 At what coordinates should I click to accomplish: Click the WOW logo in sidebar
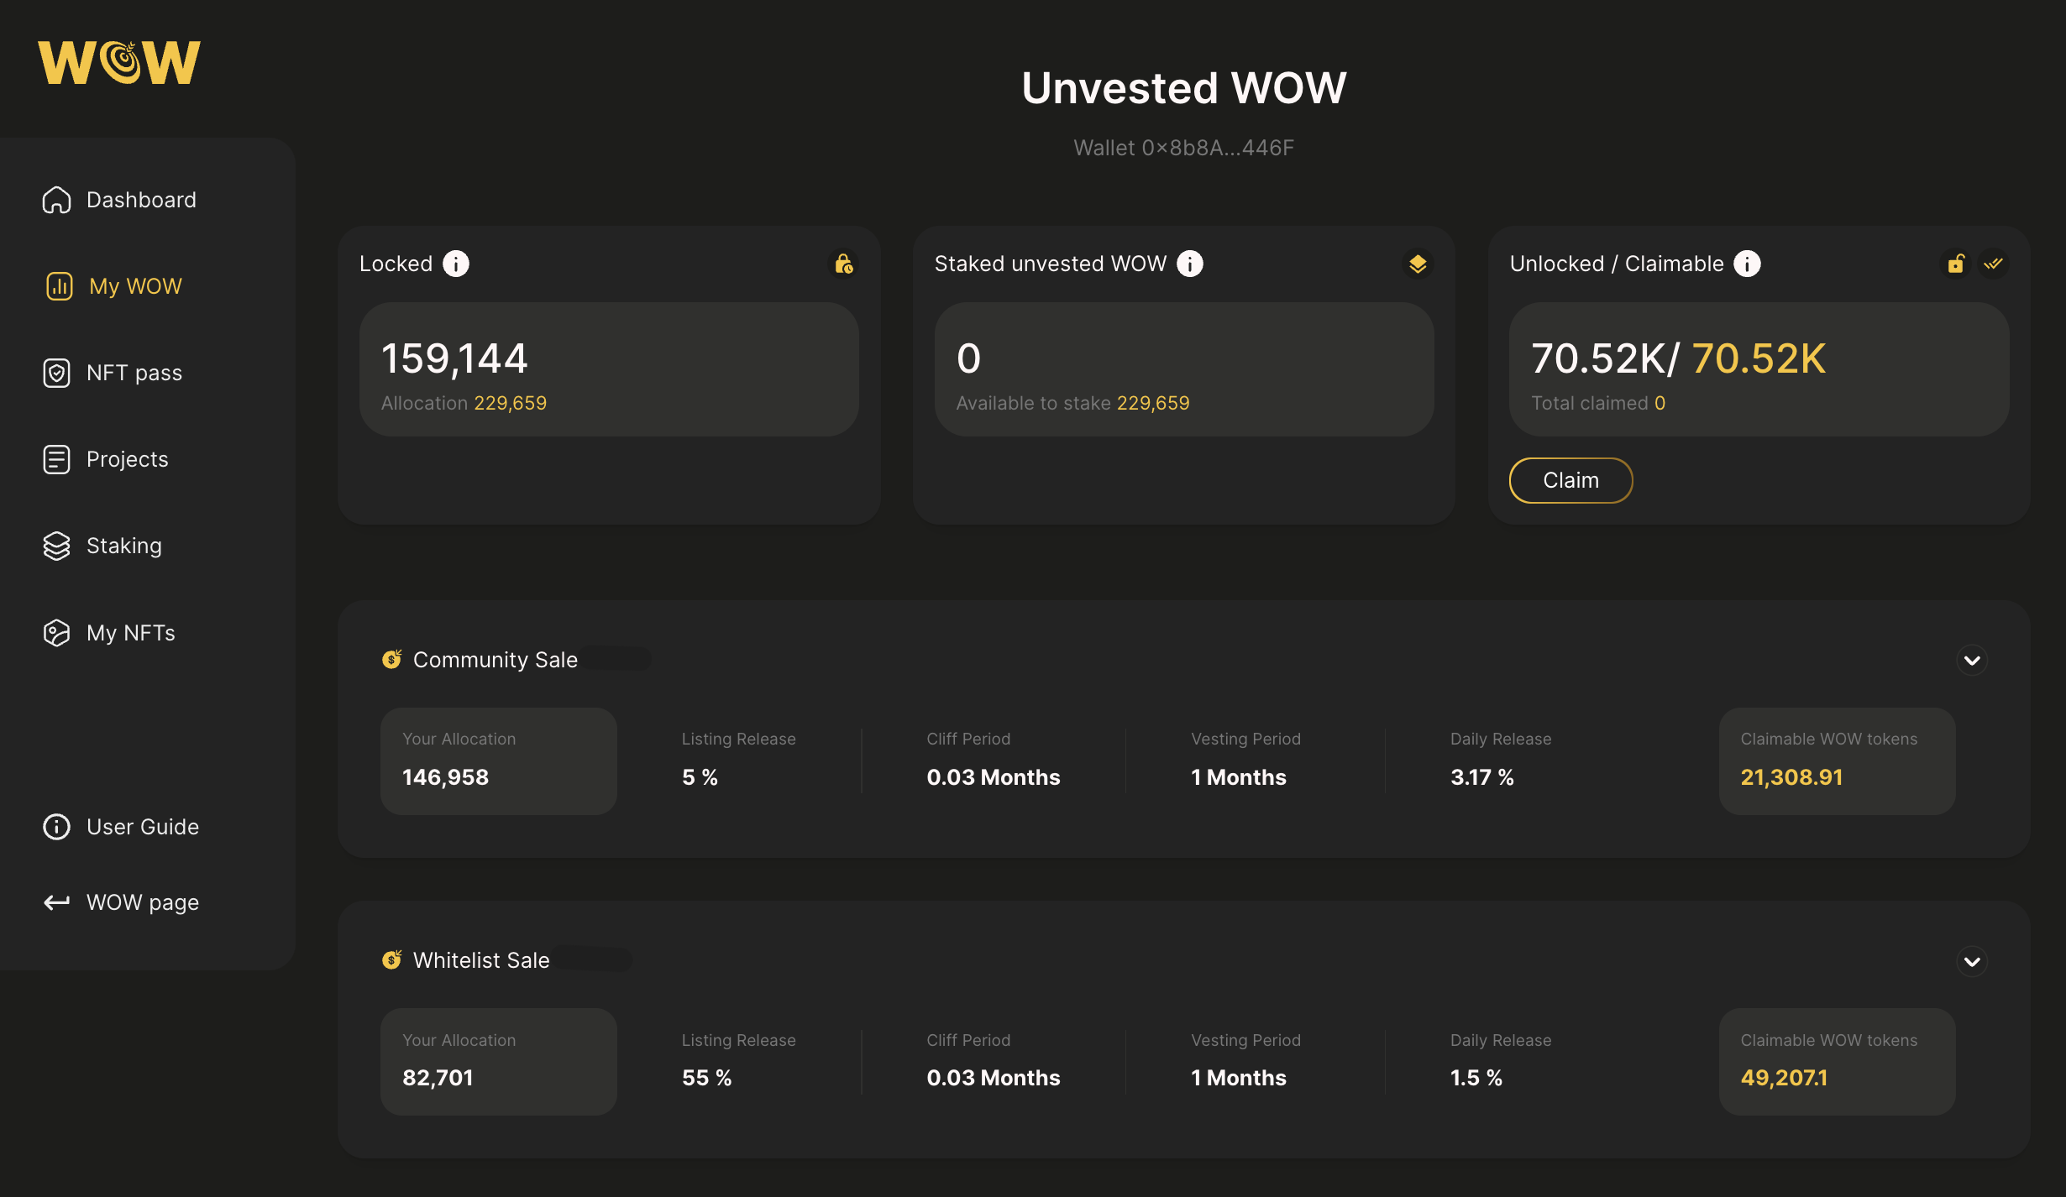119,62
